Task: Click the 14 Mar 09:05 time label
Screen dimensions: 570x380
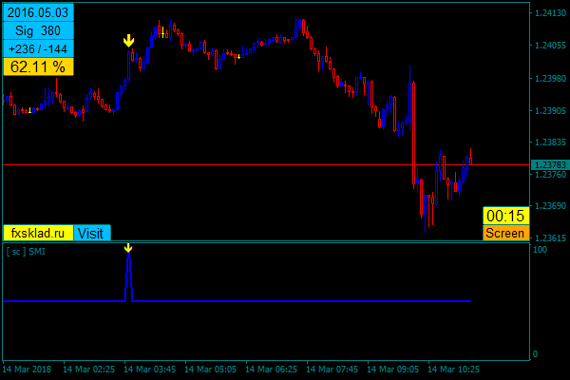Action: pos(393,369)
